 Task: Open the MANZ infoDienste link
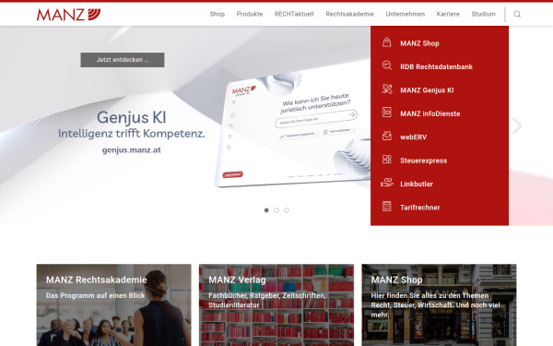[430, 113]
